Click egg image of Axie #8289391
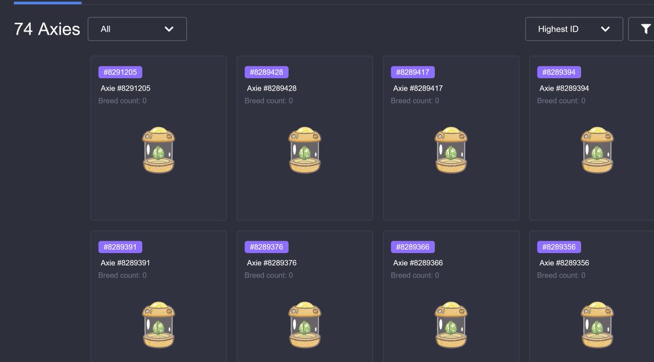The image size is (654, 362). point(159,324)
